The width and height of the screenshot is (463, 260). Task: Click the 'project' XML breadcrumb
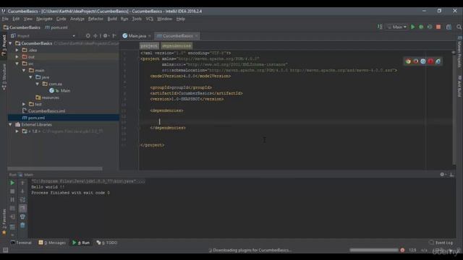[149, 45]
